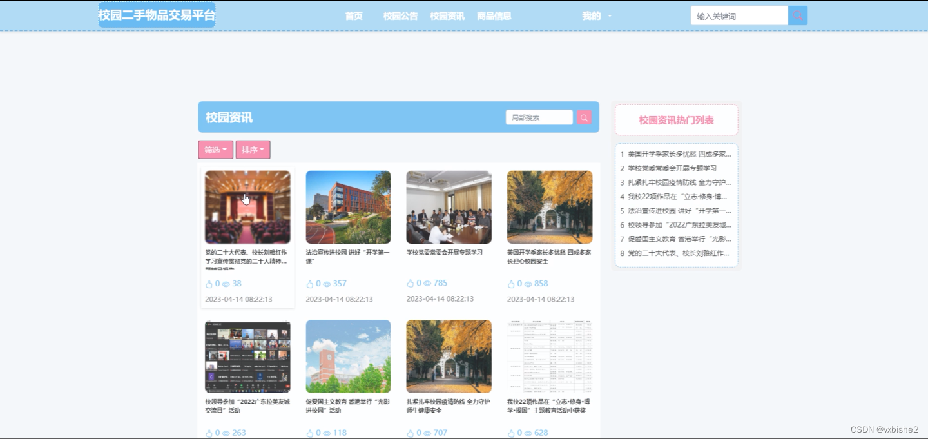This screenshot has height=439, width=928.
Task: Open the clock tower building thumbnail
Action: click(x=348, y=356)
